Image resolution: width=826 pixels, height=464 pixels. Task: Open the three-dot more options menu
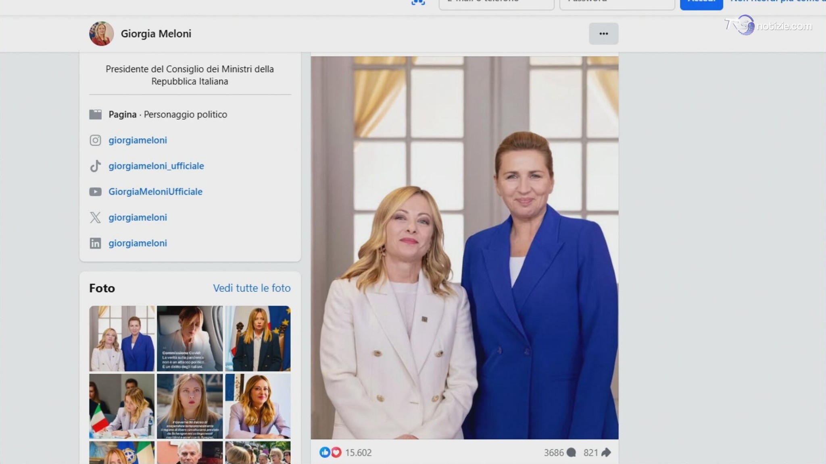[603, 33]
